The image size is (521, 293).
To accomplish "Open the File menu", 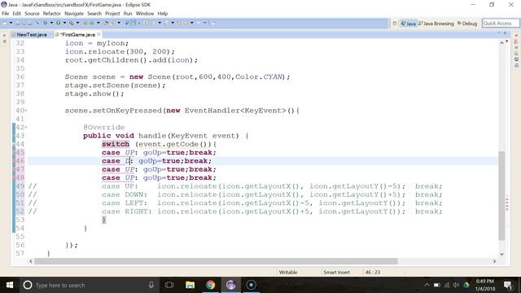I will point(6,14).
